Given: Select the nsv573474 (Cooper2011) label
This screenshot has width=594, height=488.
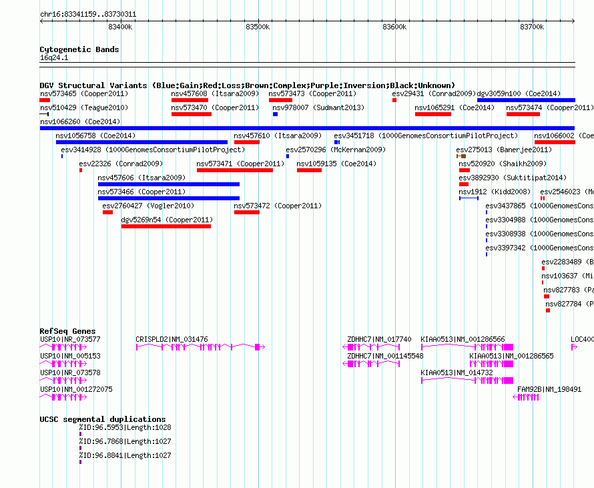Looking at the screenshot, I should (x=550, y=107).
